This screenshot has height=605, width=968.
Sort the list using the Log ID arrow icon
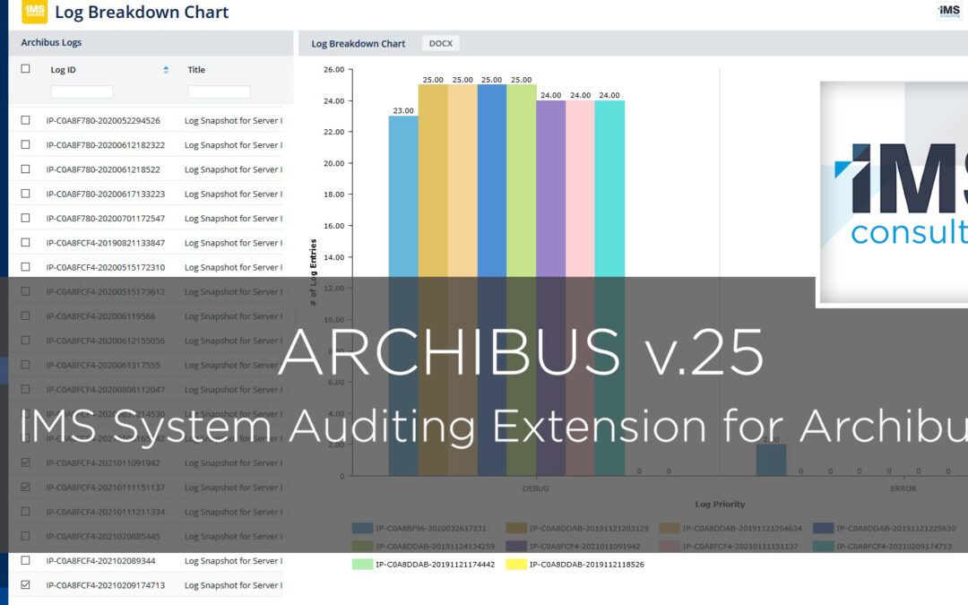point(166,70)
